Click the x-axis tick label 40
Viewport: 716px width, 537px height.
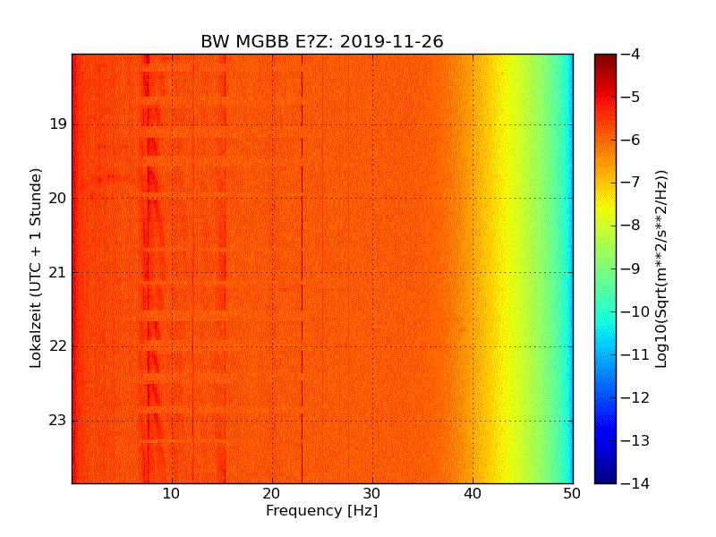tap(473, 494)
